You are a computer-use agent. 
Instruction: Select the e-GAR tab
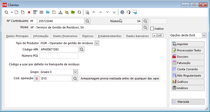(x=158, y=35)
